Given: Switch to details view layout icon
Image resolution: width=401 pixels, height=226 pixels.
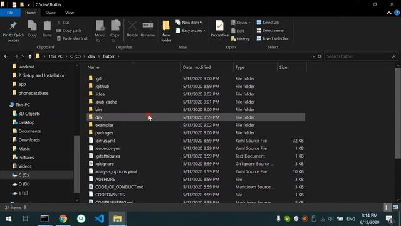Looking at the screenshot, I should coord(387,207).
